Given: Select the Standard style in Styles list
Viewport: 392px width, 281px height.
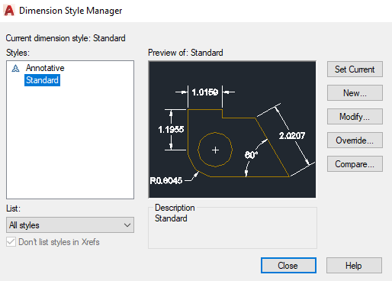Looking at the screenshot, I should tap(42, 80).
